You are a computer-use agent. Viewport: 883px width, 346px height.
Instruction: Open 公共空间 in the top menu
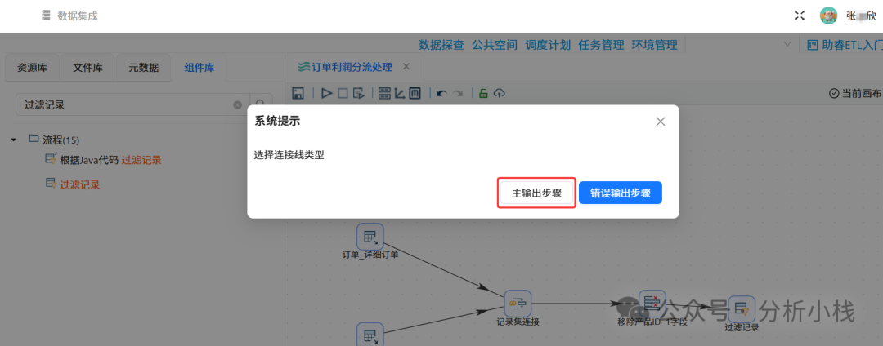[x=495, y=45]
